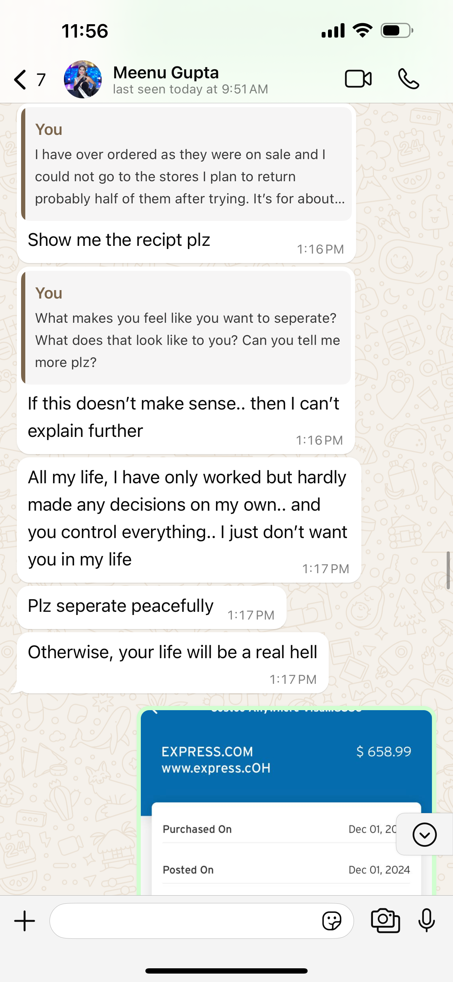Start a voice call
Screen dimensions: 453x982
408,79
